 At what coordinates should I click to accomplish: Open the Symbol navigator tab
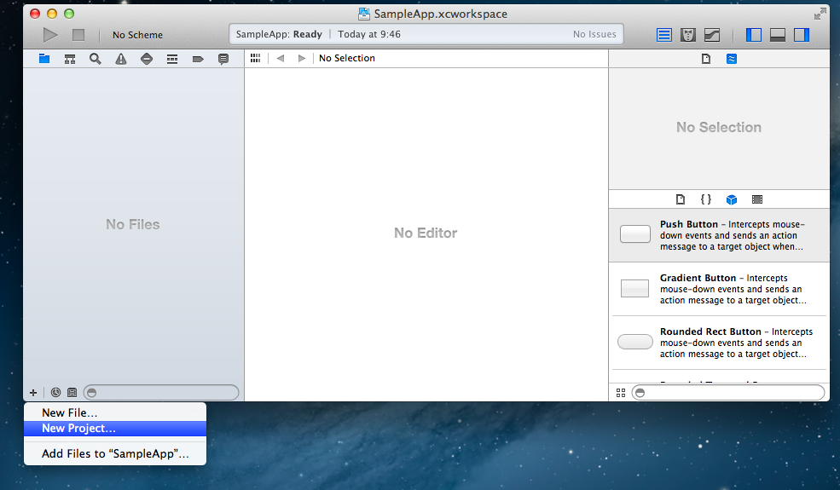[x=70, y=59]
